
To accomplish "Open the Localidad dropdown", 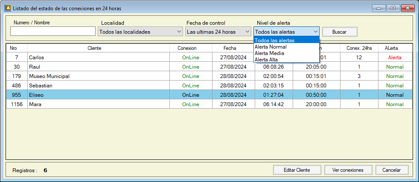I will [x=140, y=32].
